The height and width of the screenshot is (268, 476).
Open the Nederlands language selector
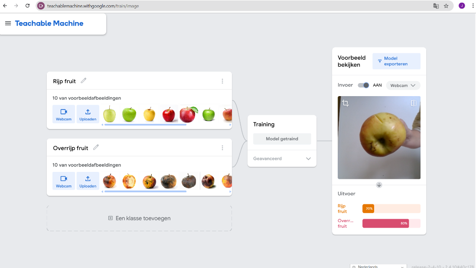pyautogui.click(x=378, y=266)
